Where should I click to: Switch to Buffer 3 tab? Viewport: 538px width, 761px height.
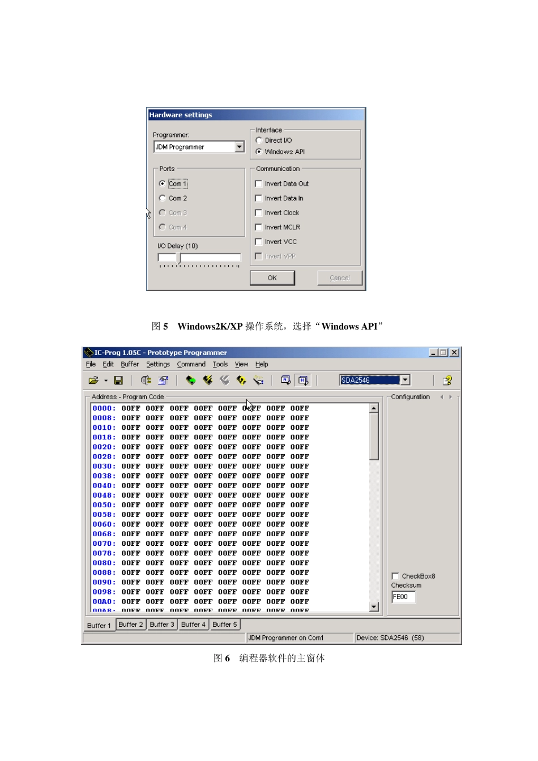pyautogui.click(x=162, y=625)
